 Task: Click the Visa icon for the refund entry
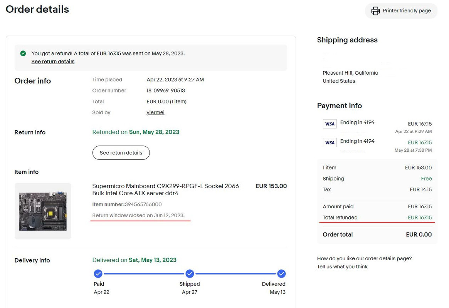[330, 142]
